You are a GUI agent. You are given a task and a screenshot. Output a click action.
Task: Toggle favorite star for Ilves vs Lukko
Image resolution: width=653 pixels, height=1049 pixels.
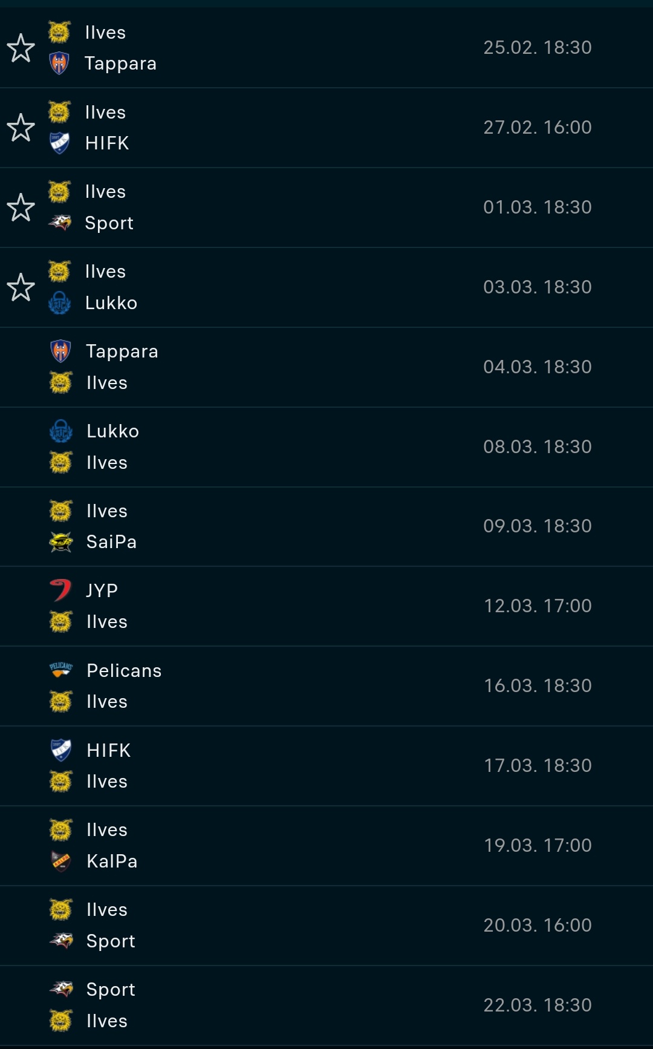pyautogui.click(x=21, y=287)
